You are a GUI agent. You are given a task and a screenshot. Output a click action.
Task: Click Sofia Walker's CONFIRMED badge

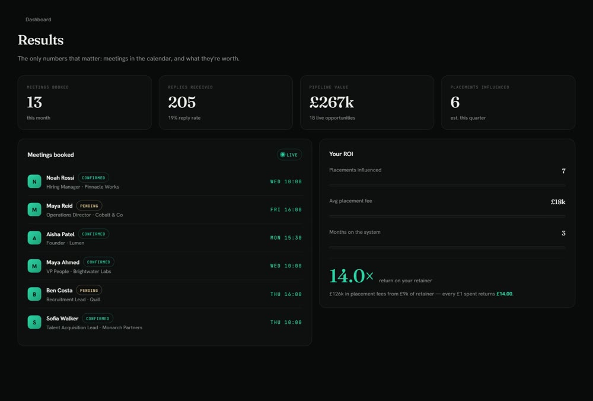(x=98, y=319)
